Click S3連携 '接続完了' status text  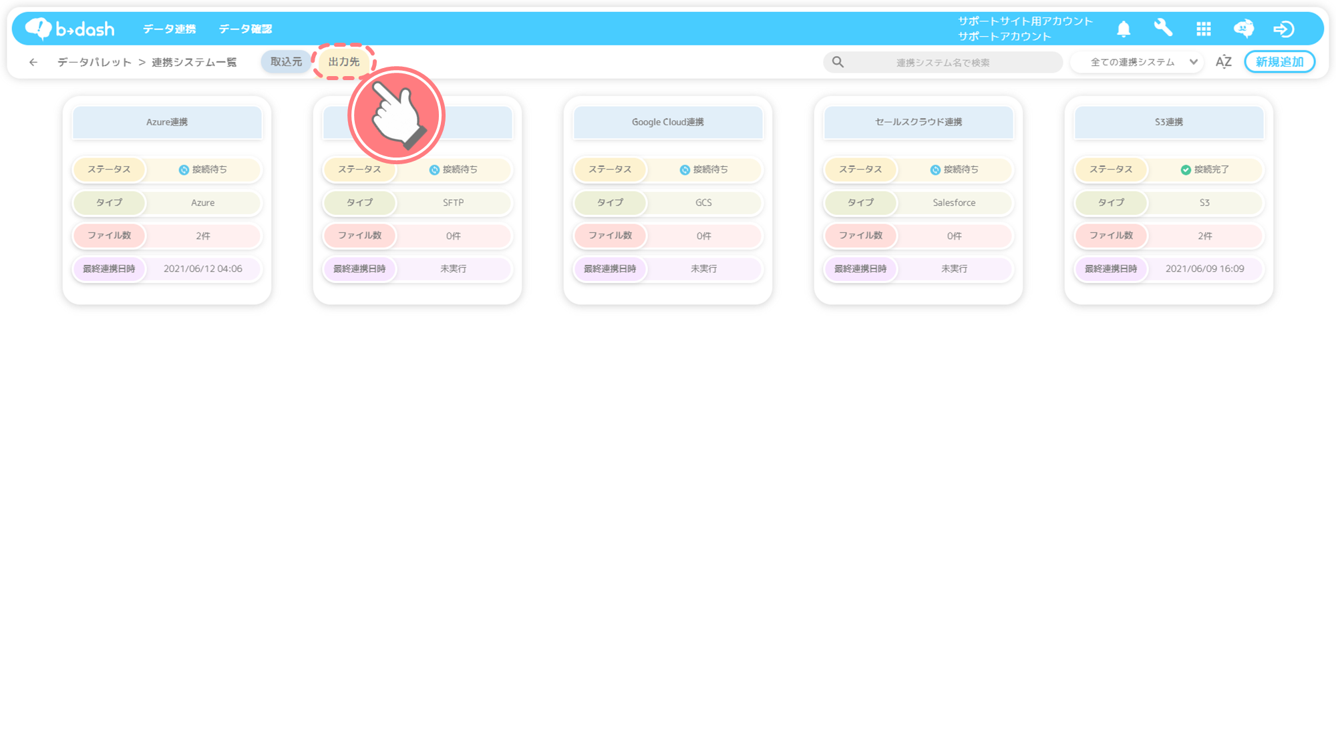[x=1212, y=170]
